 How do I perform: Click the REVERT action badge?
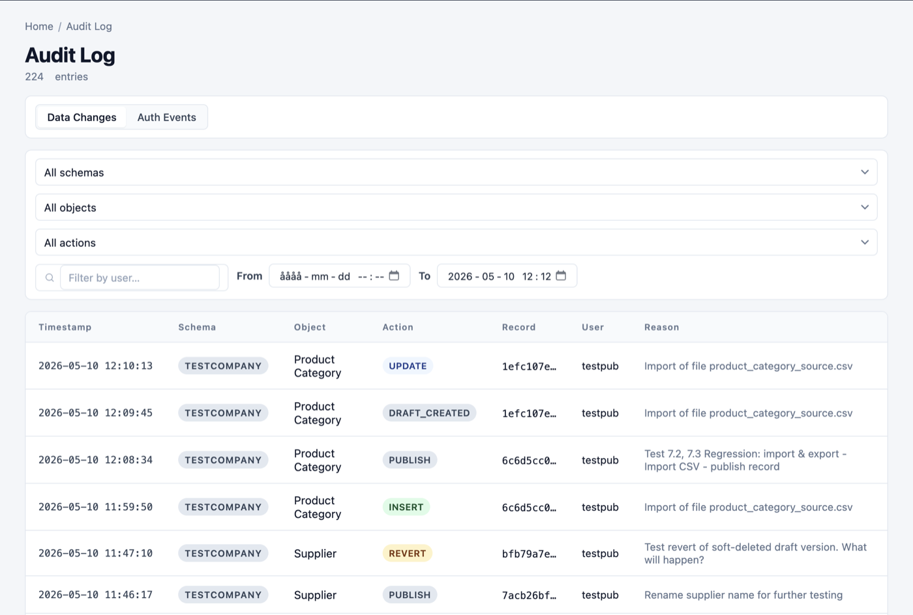407,553
